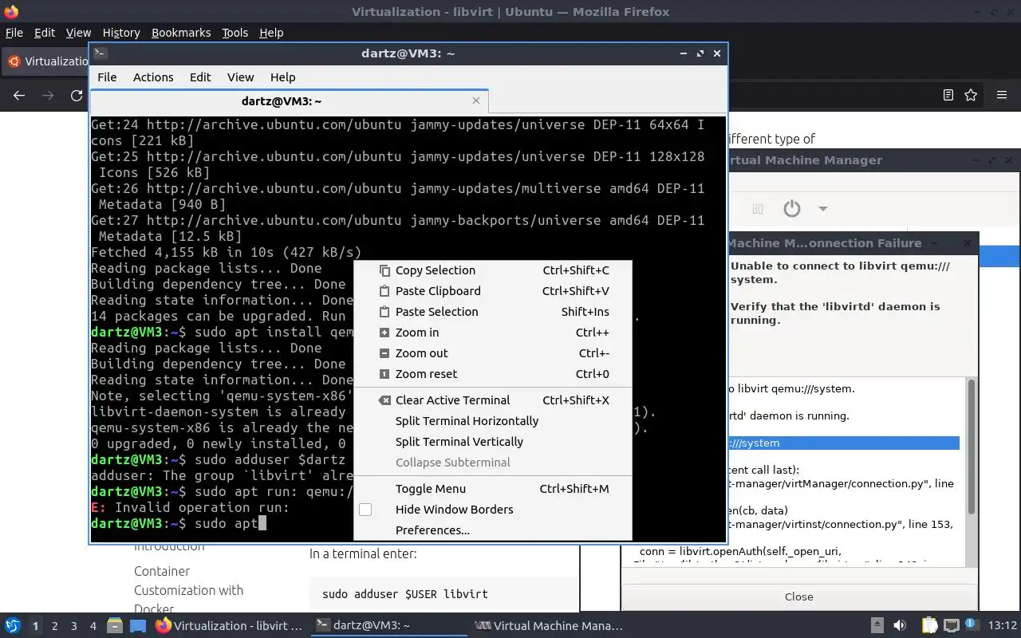Click the pause icon in Virtual Machine Manager
The width and height of the screenshot is (1021, 638).
click(x=758, y=209)
